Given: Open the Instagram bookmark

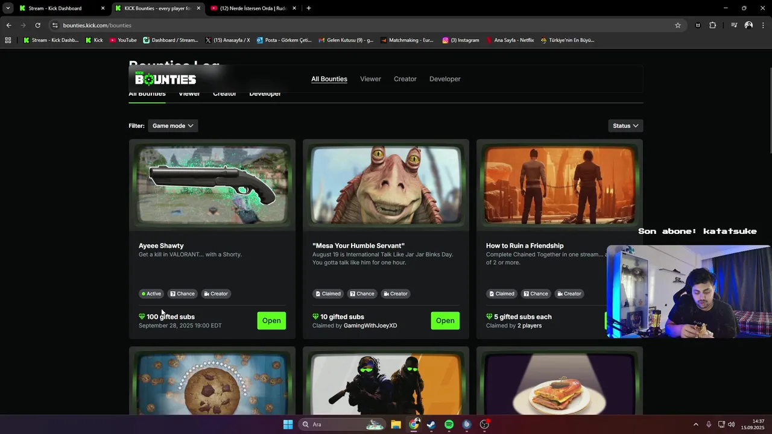Looking at the screenshot, I should click(461, 40).
